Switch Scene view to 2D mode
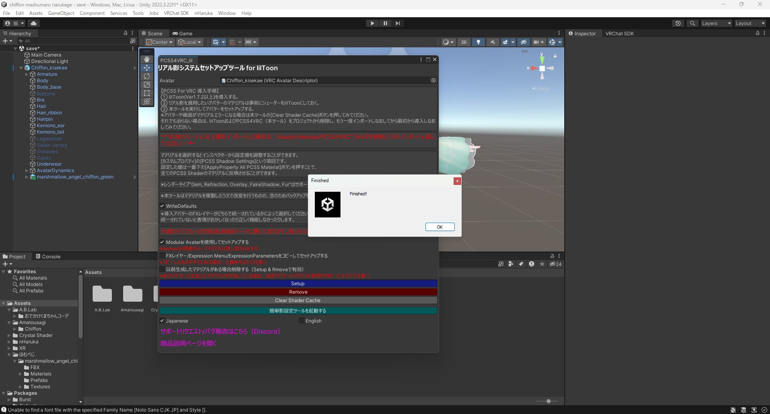The height and width of the screenshot is (414, 770). tap(464, 42)
